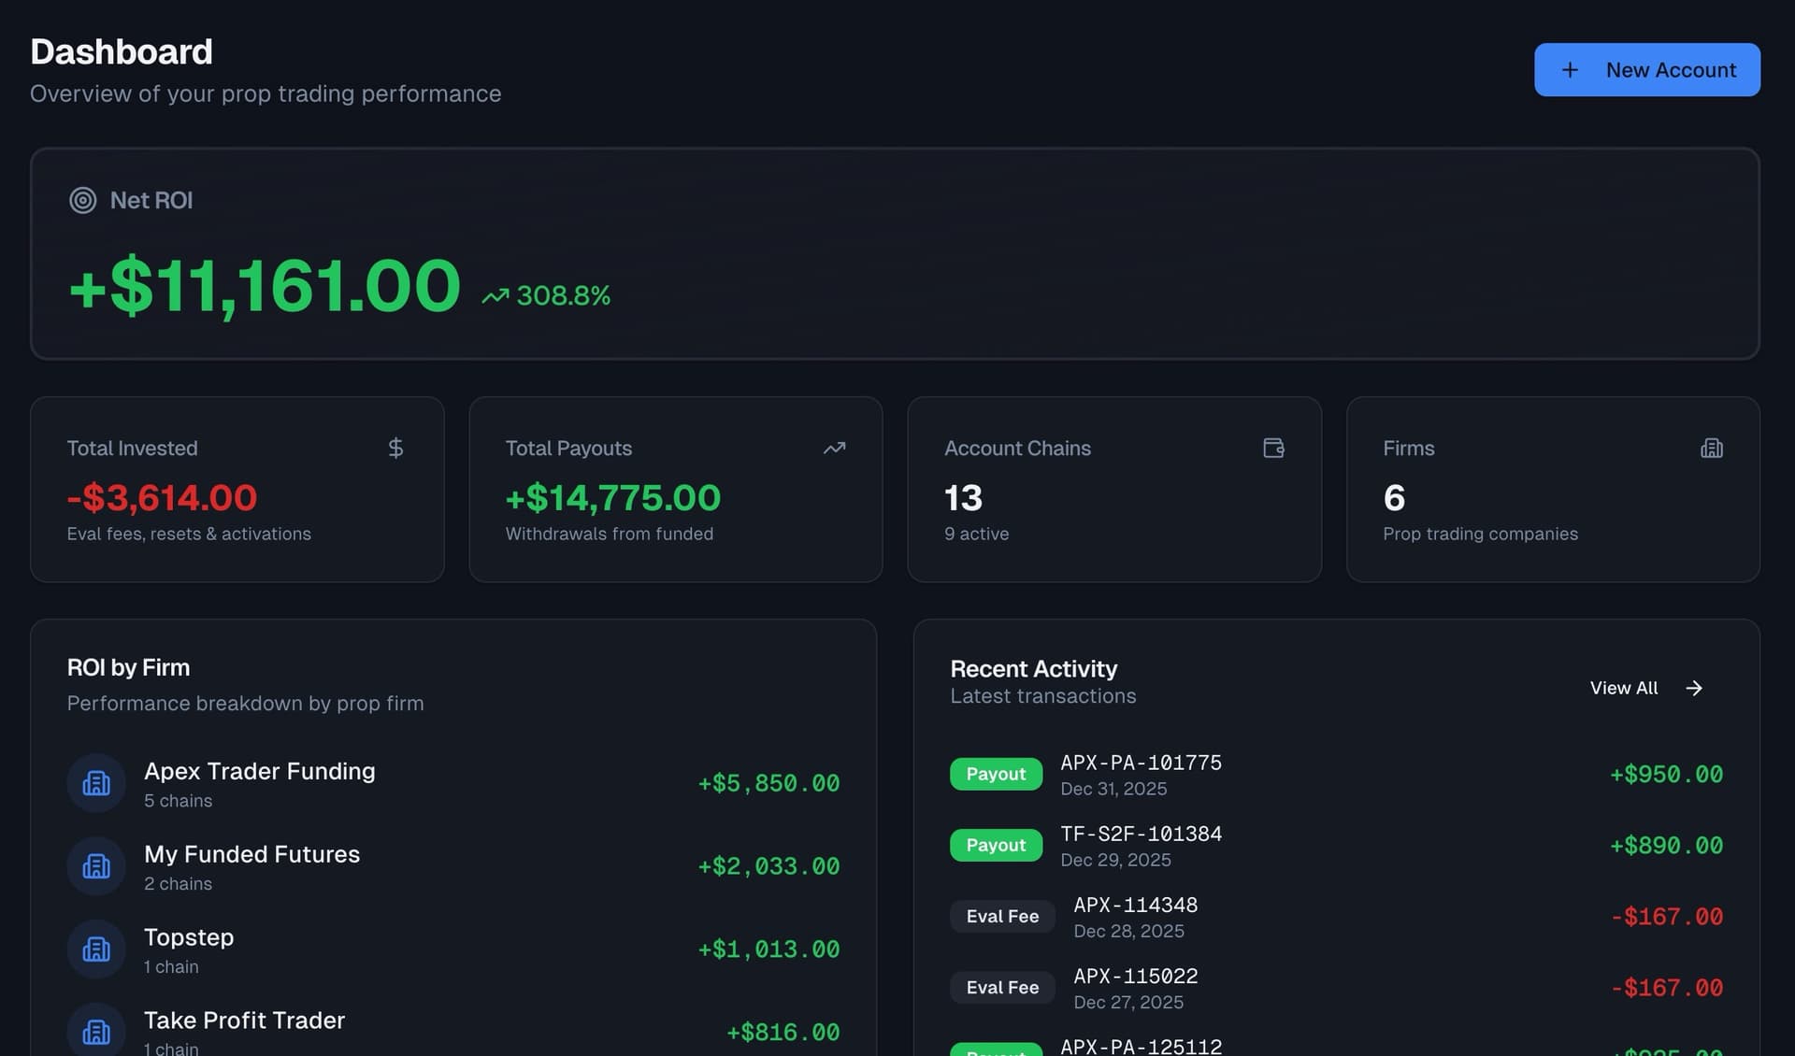The image size is (1795, 1056).
Task: Click the firm icon beside Take Profit Trader
Action: [x=96, y=1032]
